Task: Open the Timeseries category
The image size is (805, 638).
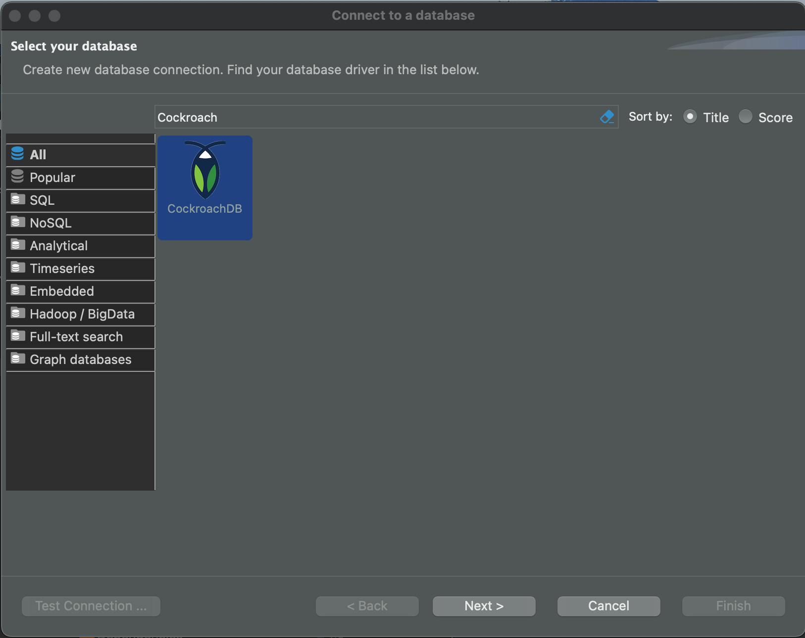Action: coord(62,269)
